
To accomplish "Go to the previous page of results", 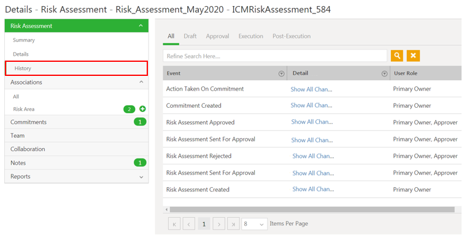I will [189, 224].
